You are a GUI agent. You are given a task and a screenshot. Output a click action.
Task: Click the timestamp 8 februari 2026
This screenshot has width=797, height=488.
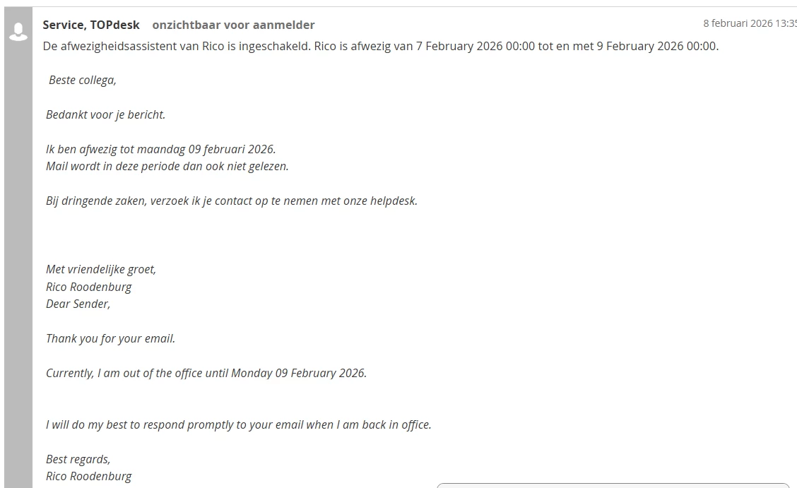pyautogui.click(x=749, y=23)
